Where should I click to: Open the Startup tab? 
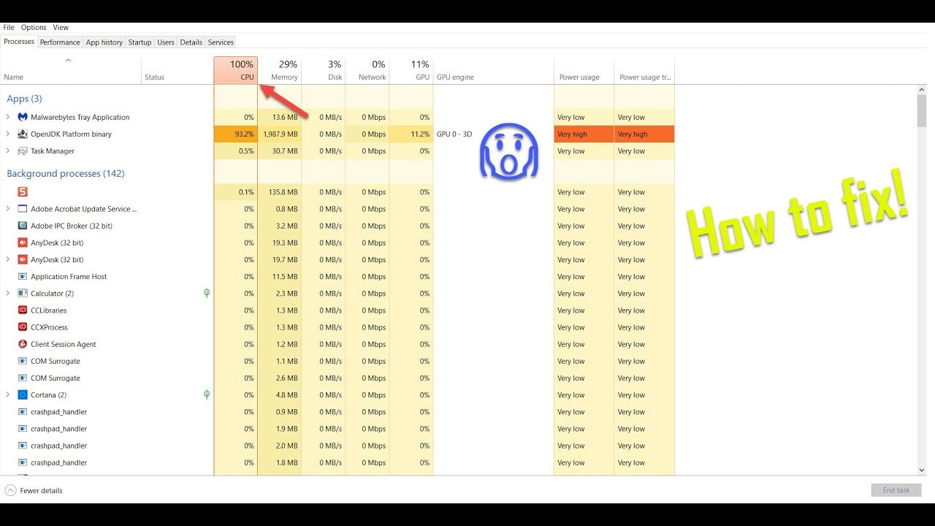point(140,42)
